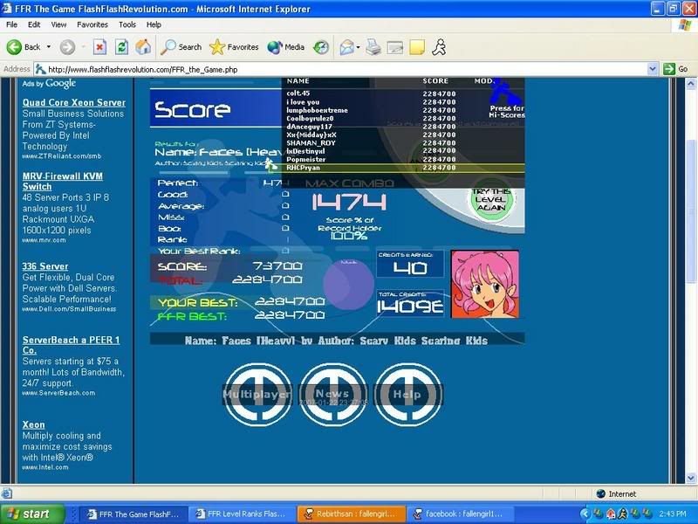
Task: Open the round Multiplayer game button
Action: (257, 395)
